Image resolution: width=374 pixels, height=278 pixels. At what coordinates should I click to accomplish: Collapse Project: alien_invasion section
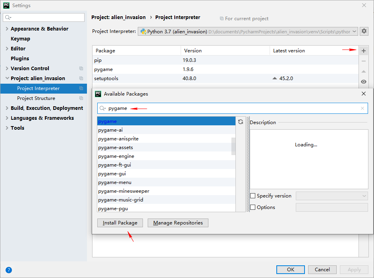[x=7, y=78]
